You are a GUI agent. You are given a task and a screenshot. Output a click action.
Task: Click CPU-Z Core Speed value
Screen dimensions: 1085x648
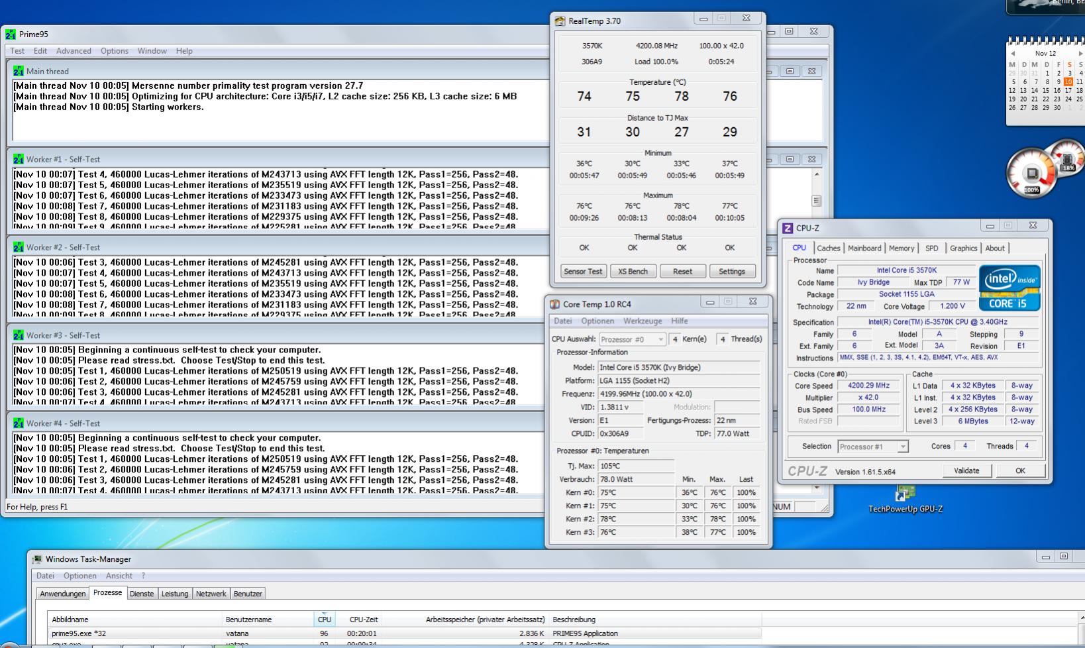pyautogui.click(x=869, y=386)
